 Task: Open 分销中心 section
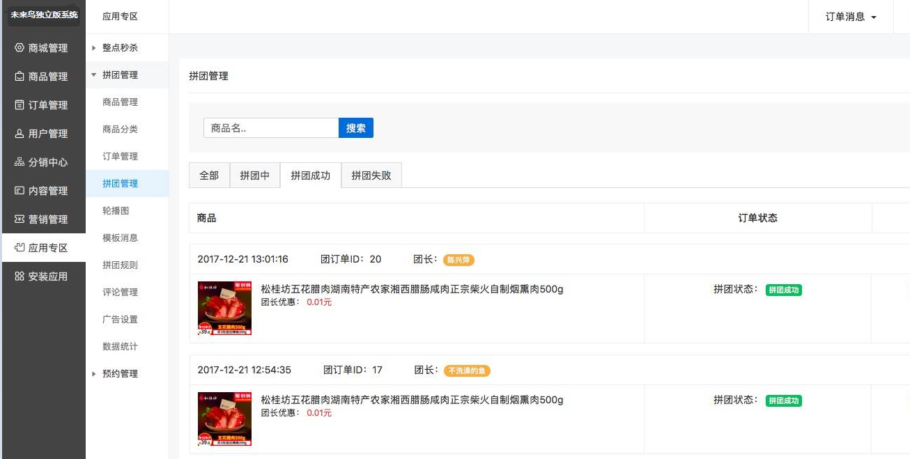[x=43, y=162]
